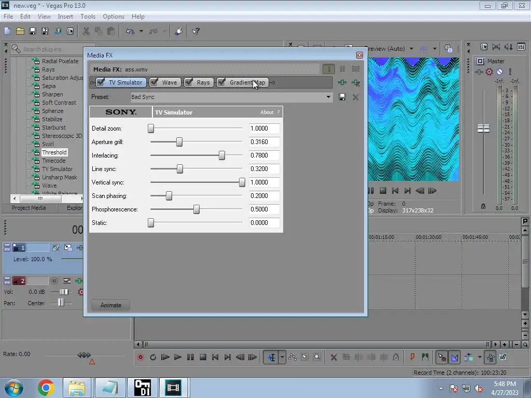This screenshot has width=531, height=398.
Task: Click the What's This help icon
Action: click(x=195, y=31)
